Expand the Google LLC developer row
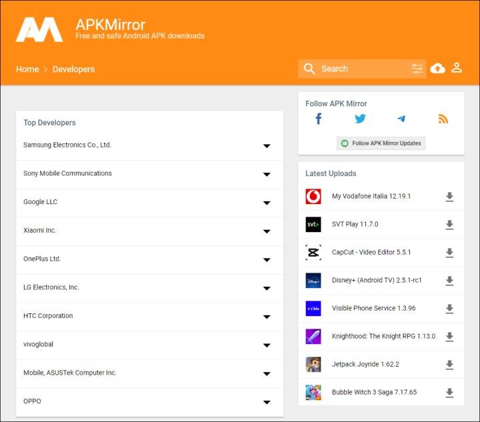480x422 pixels. click(x=267, y=203)
